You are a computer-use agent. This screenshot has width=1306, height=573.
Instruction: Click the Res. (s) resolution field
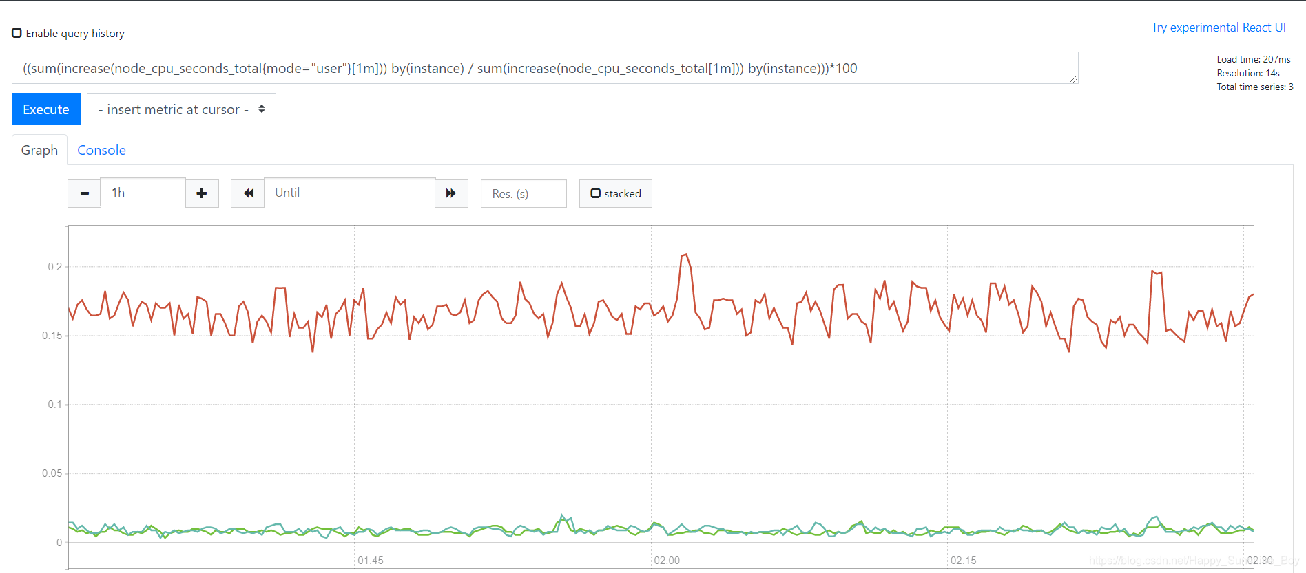coord(524,193)
